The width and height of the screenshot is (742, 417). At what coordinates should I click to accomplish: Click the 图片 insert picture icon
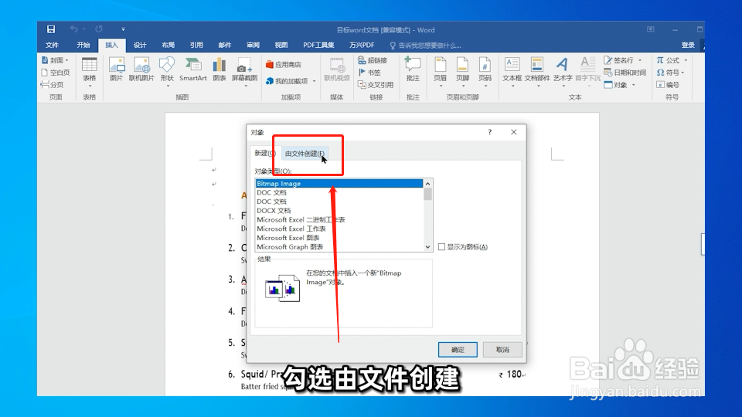click(x=117, y=69)
